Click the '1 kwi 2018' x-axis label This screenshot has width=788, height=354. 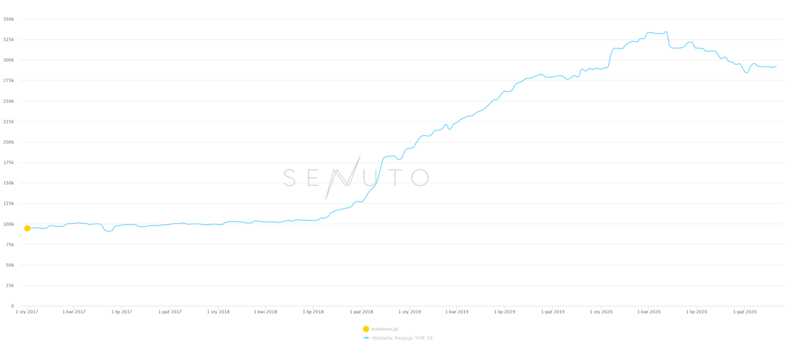click(x=265, y=312)
